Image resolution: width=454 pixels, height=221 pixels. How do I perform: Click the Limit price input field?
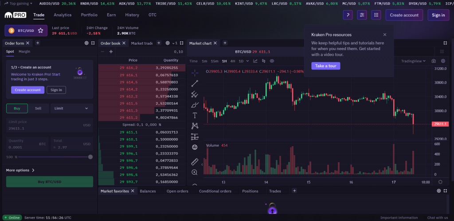tap(50, 125)
